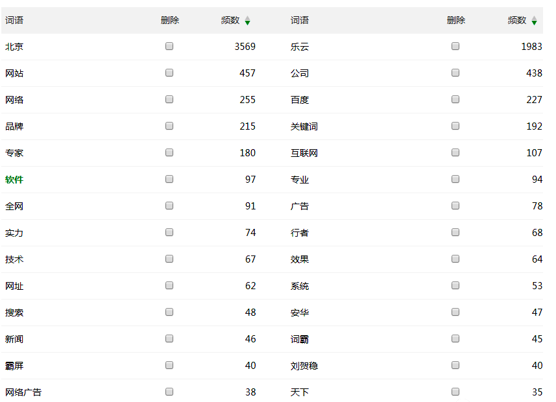Tick the delete checkbox for 百度
This screenshot has width=556, height=402.
coord(455,99)
